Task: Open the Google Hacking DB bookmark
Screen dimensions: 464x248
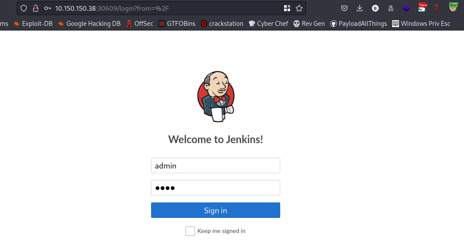Action: coord(89,24)
